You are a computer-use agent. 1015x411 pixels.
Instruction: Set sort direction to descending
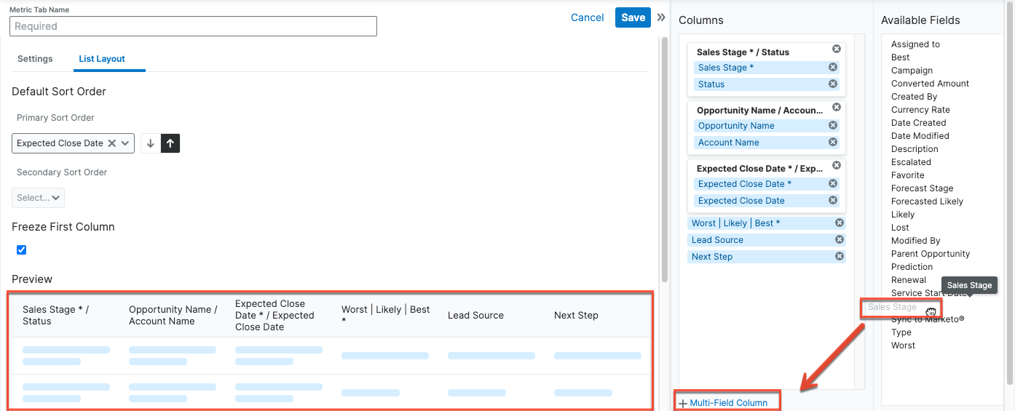[151, 143]
